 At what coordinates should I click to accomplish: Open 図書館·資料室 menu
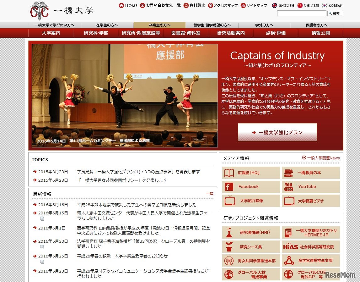coord(186,33)
